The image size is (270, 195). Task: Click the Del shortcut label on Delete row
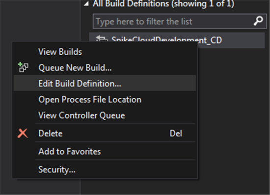tap(176, 133)
